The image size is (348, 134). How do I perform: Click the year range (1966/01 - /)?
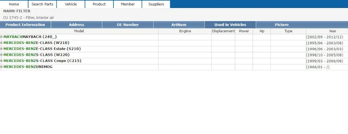click(318, 67)
